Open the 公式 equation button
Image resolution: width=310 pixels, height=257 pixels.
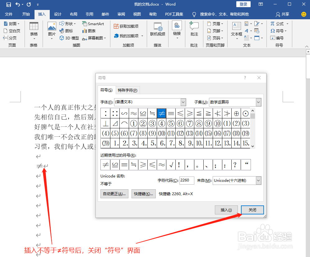(277, 24)
